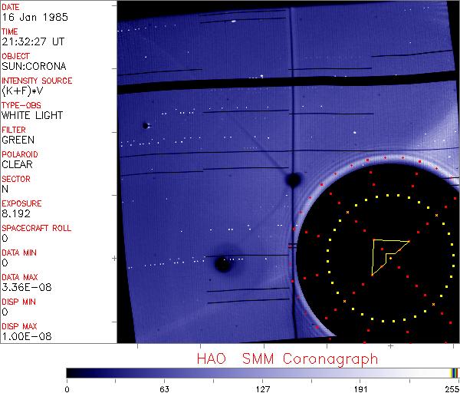
Task: Click the POLAROID label
Action: pyautogui.click(x=20, y=154)
